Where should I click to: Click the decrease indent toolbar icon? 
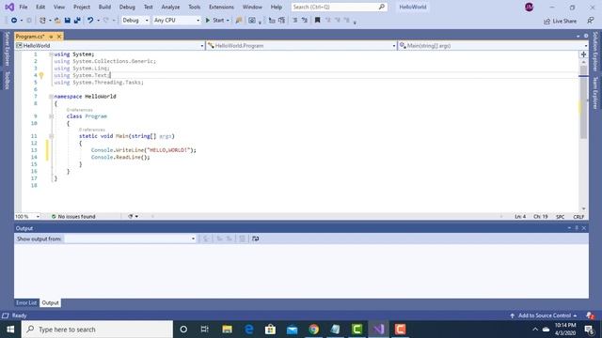click(x=295, y=21)
